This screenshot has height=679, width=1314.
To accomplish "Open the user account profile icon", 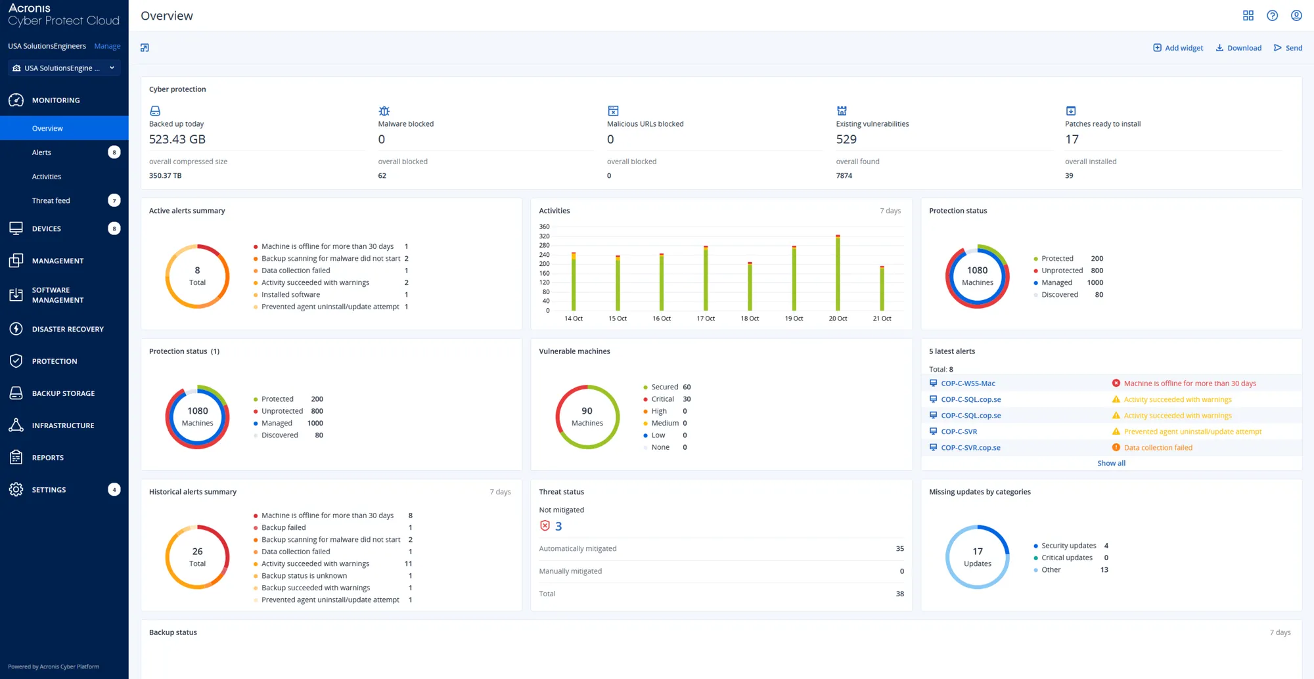I will click(x=1296, y=16).
